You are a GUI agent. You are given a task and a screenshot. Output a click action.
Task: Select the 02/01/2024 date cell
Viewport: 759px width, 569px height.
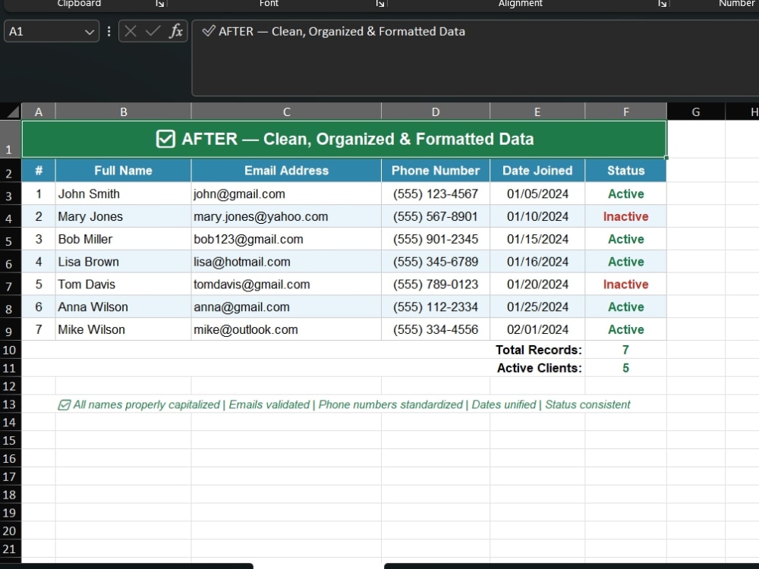coord(537,329)
